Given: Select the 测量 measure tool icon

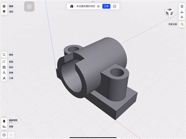Looking at the screenshot, I should tap(4, 127).
